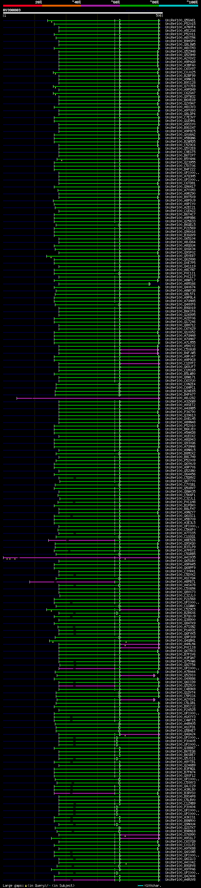Select hit label UniRef100_A9NK21
The height and width of the screenshot is (888, 201).
pyautogui.click(x=180, y=79)
